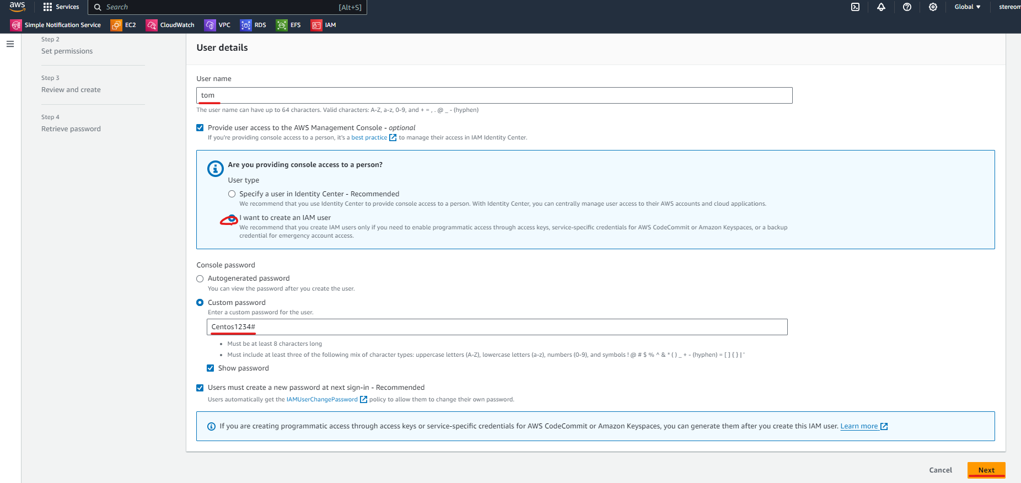Image resolution: width=1021 pixels, height=483 pixels.
Task: Toggle the hamburger side navigation menu
Action: (10, 44)
